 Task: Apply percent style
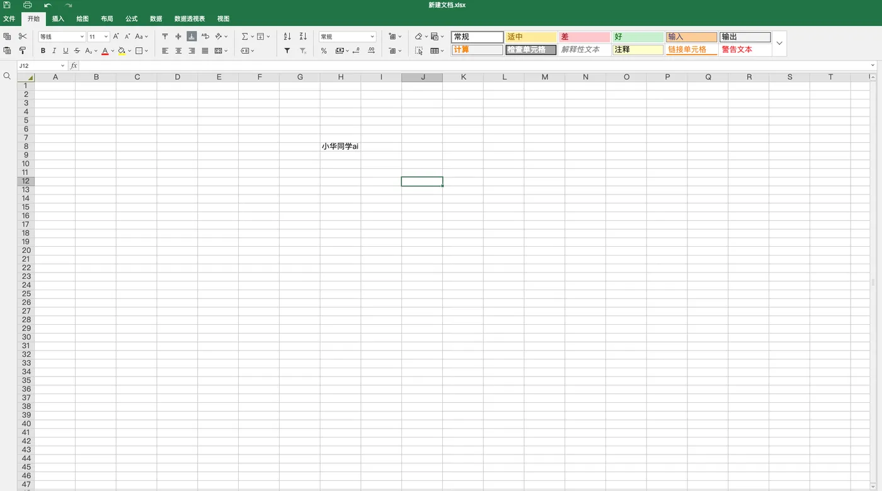(324, 51)
